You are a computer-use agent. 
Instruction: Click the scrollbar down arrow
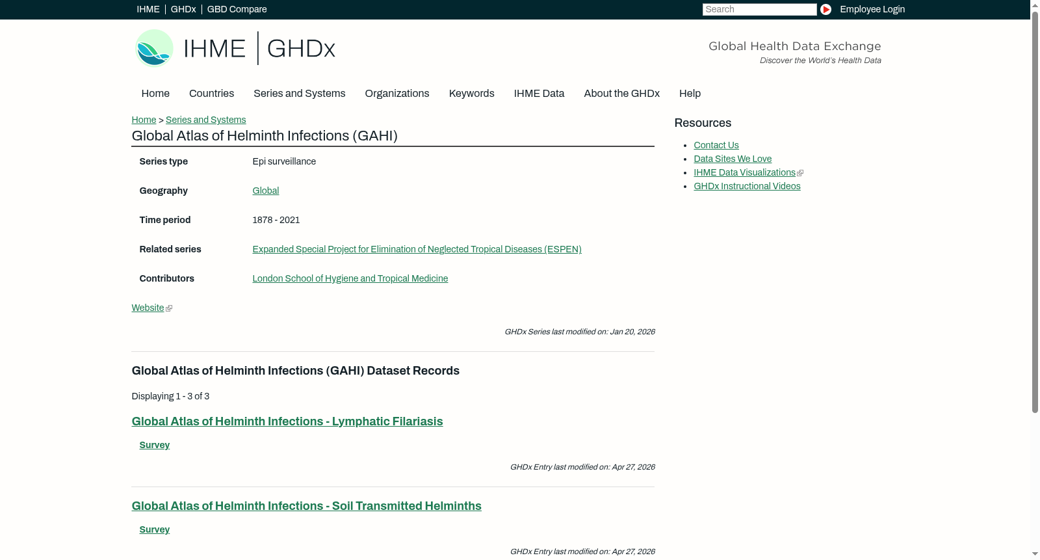[x=1035, y=554]
